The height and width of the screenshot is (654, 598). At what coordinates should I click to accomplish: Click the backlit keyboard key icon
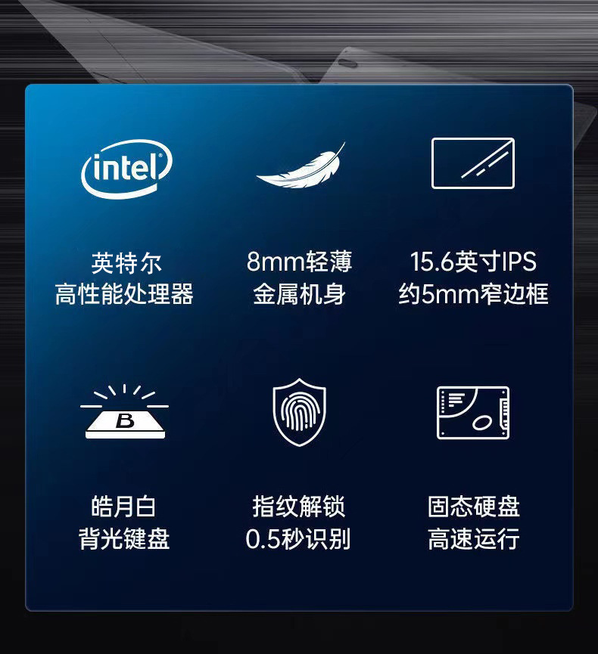tap(124, 411)
